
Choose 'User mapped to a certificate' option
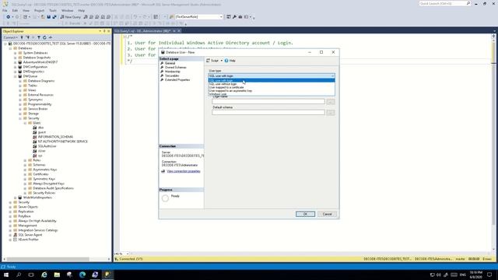(x=226, y=87)
